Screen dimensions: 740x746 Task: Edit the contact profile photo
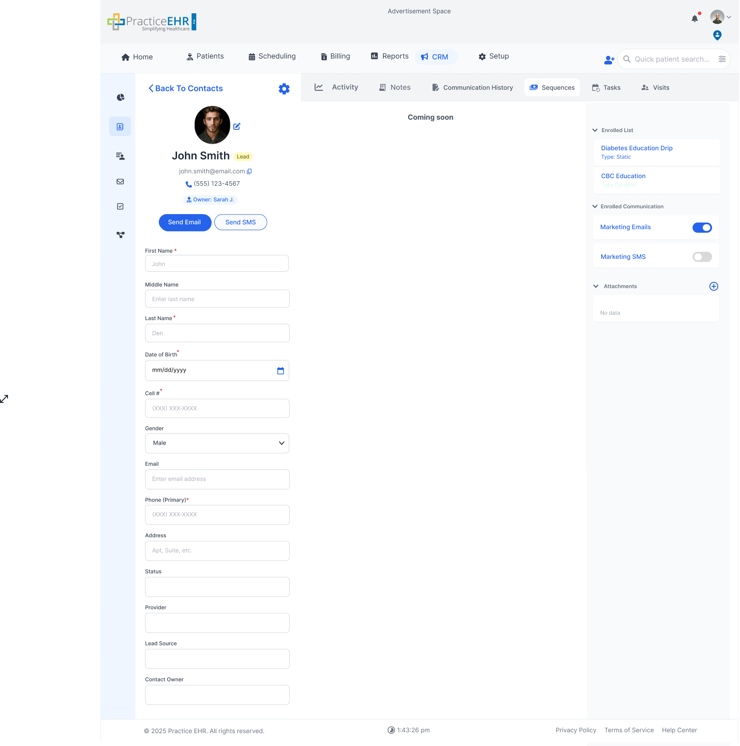(237, 126)
